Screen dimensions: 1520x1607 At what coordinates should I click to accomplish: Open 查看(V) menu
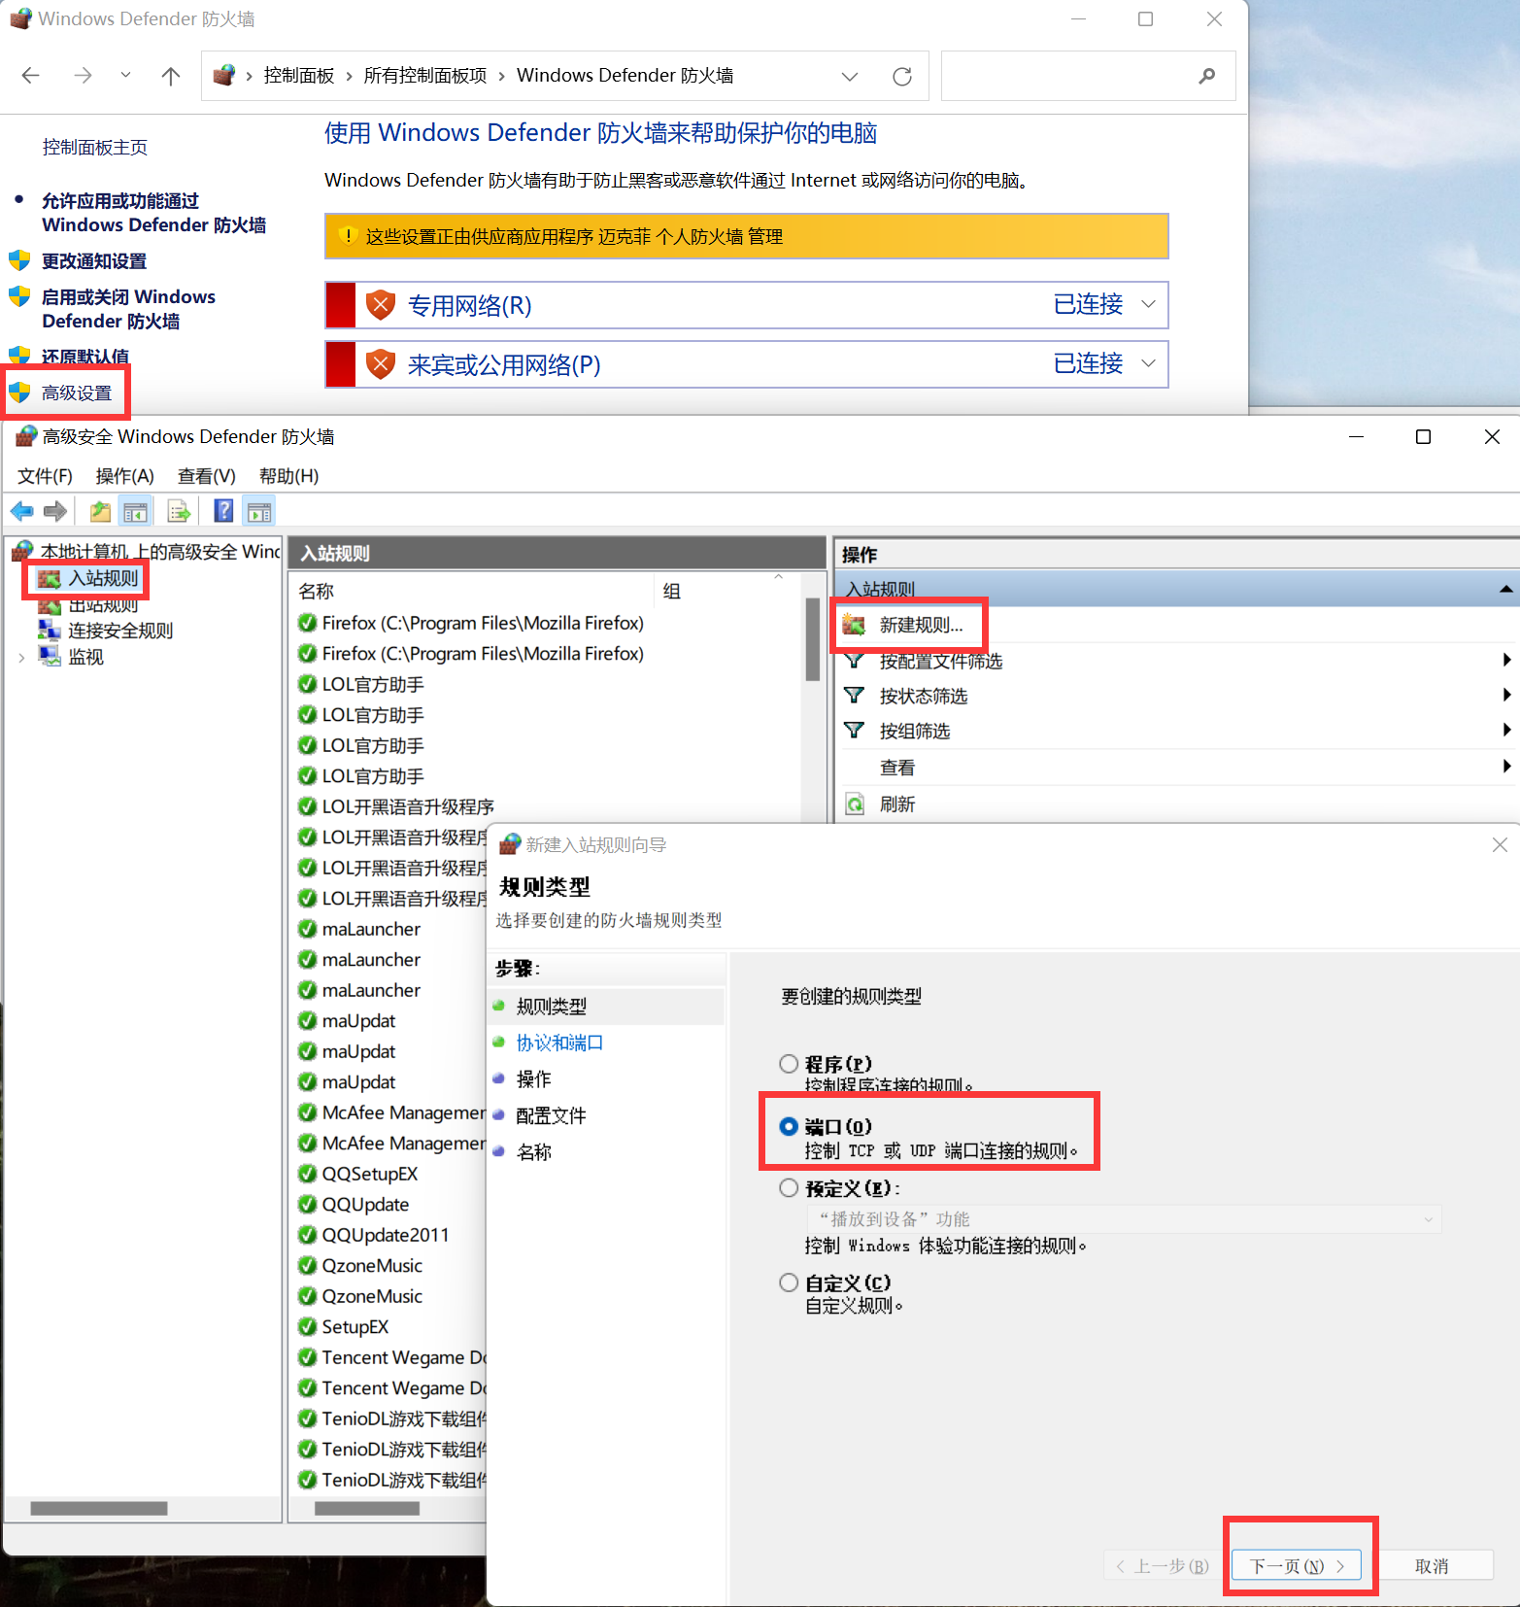point(207,476)
